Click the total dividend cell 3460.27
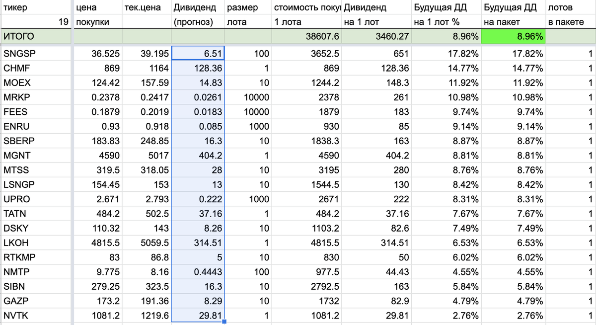Image resolution: width=596 pixels, height=325 pixels. 377,37
